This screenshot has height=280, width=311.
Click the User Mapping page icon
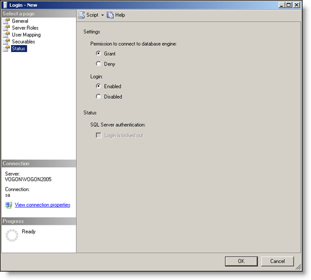point(6,35)
